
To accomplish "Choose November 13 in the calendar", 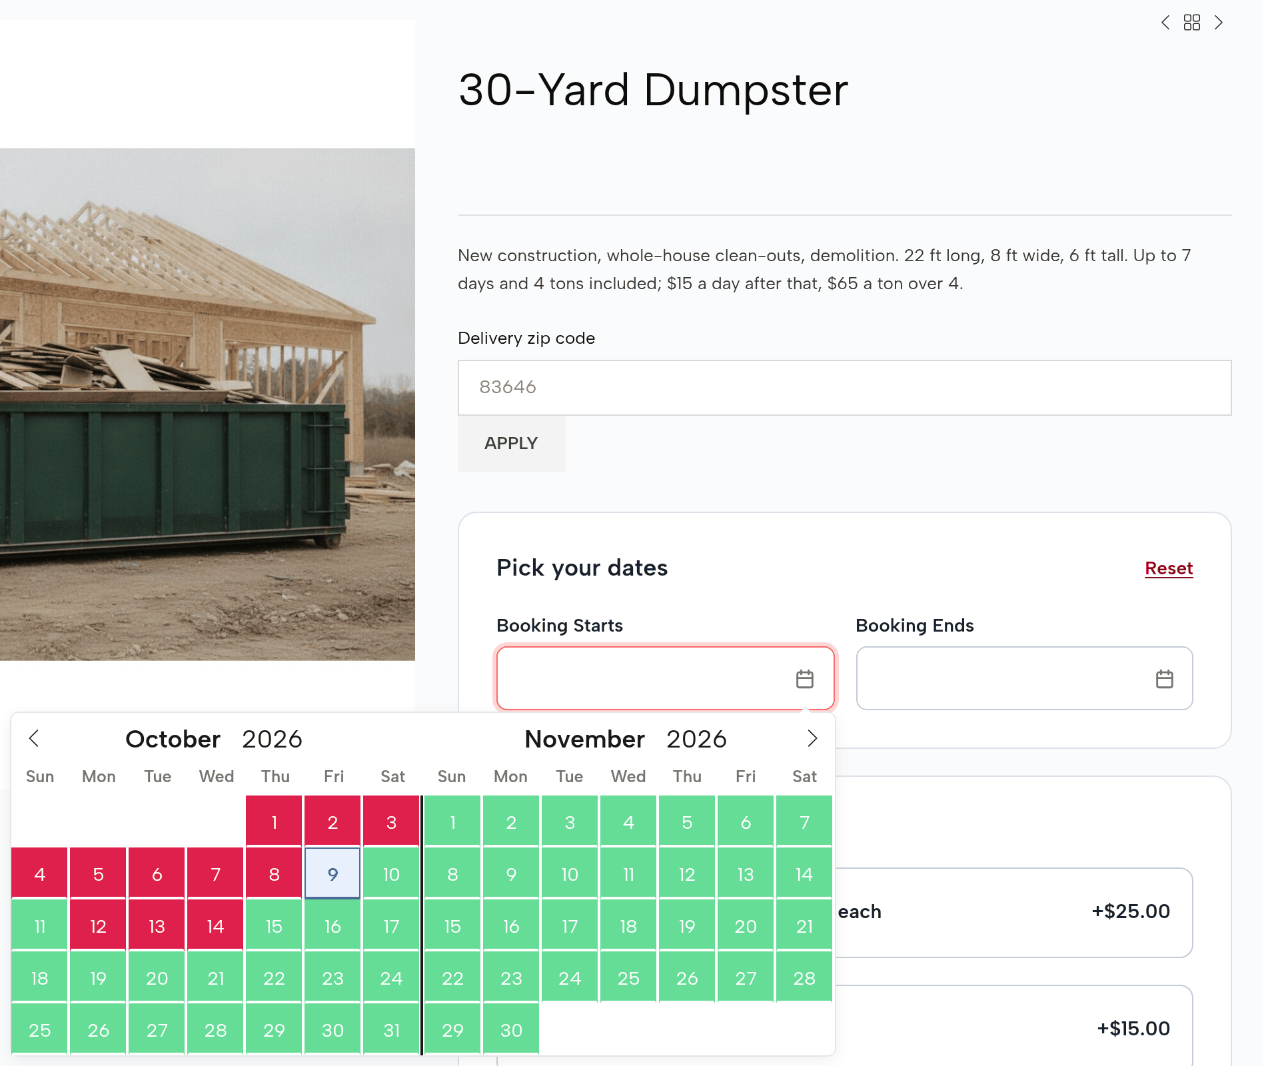I will 746,873.
